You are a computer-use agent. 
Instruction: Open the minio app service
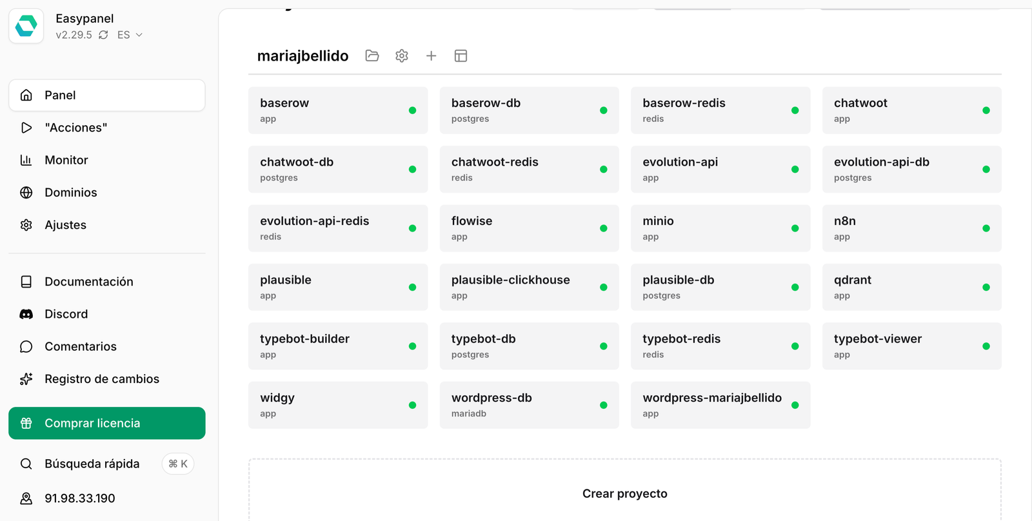[x=720, y=228]
